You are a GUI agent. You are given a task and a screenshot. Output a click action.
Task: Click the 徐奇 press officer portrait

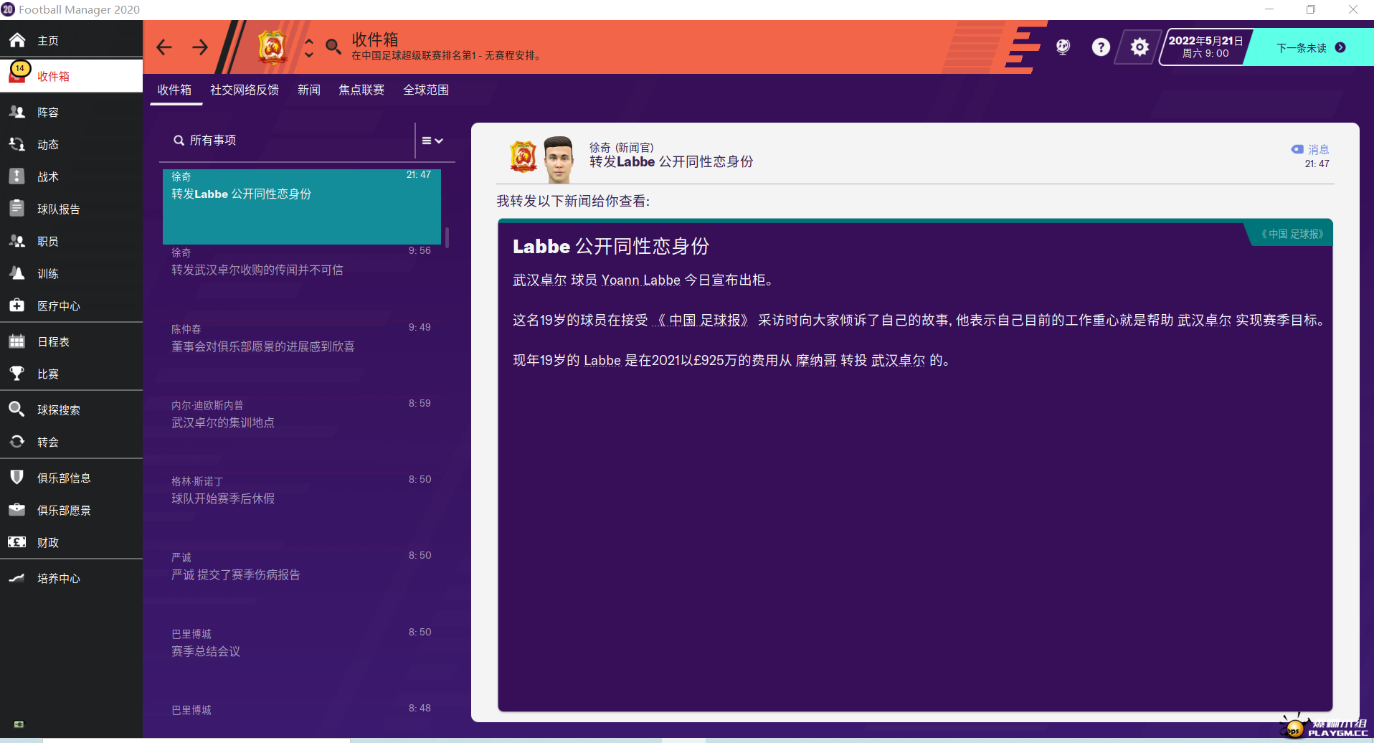click(559, 160)
